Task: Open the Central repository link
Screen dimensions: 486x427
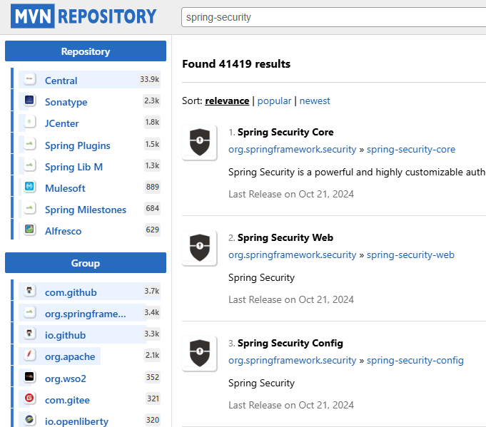Action: (61, 81)
